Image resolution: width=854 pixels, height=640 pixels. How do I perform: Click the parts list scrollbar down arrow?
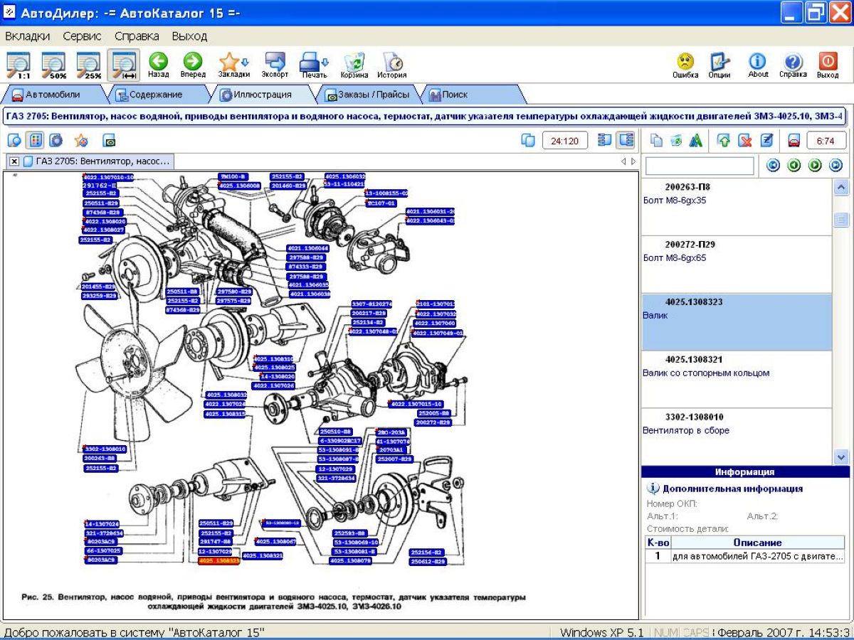tap(840, 457)
